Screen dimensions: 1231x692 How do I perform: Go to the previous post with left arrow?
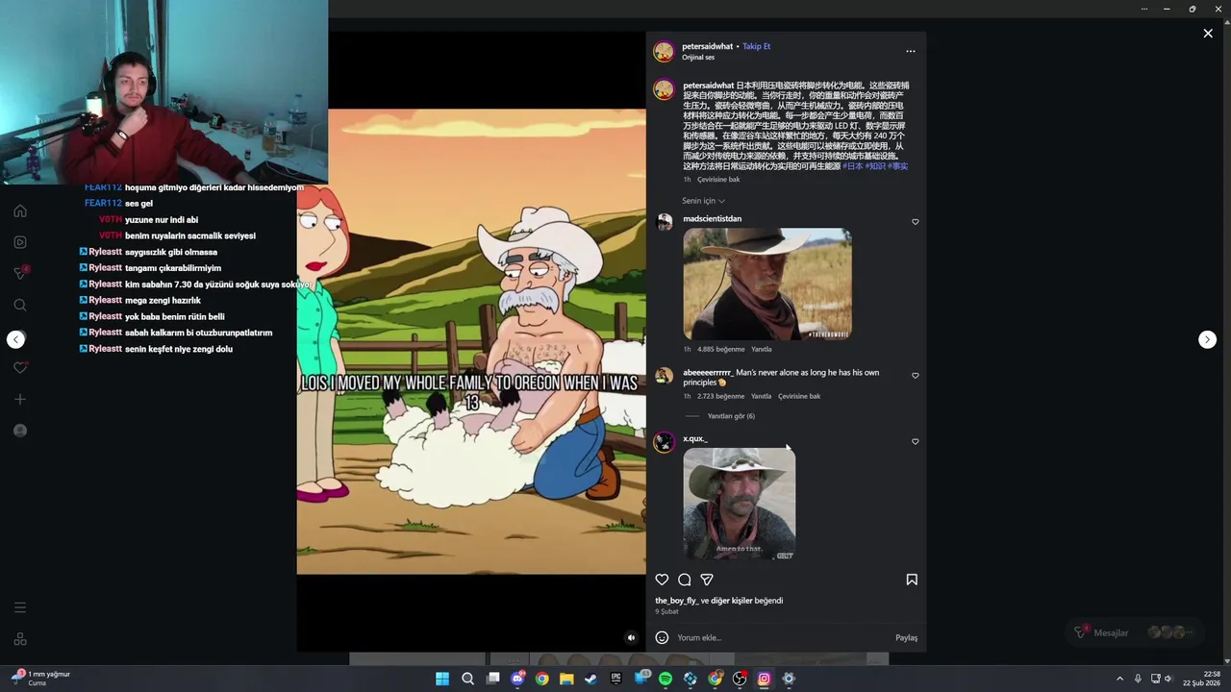[x=15, y=339]
